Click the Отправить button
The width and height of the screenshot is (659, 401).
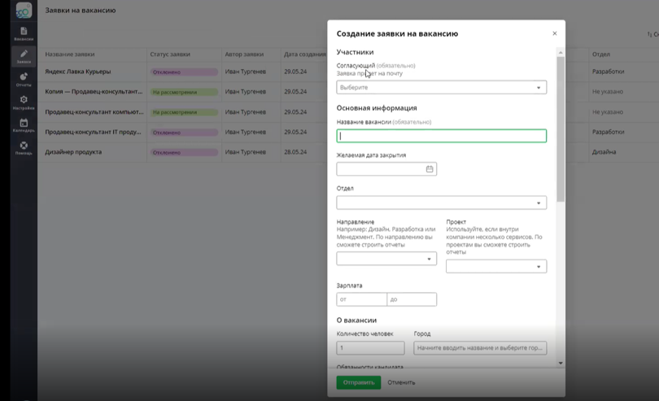coord(358,382)
